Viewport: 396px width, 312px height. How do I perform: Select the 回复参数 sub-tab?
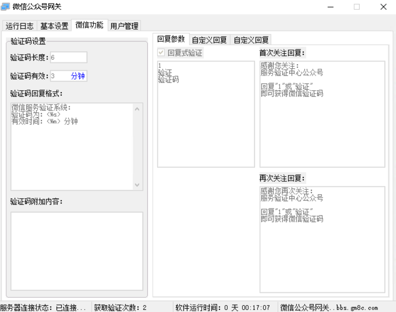171,39
